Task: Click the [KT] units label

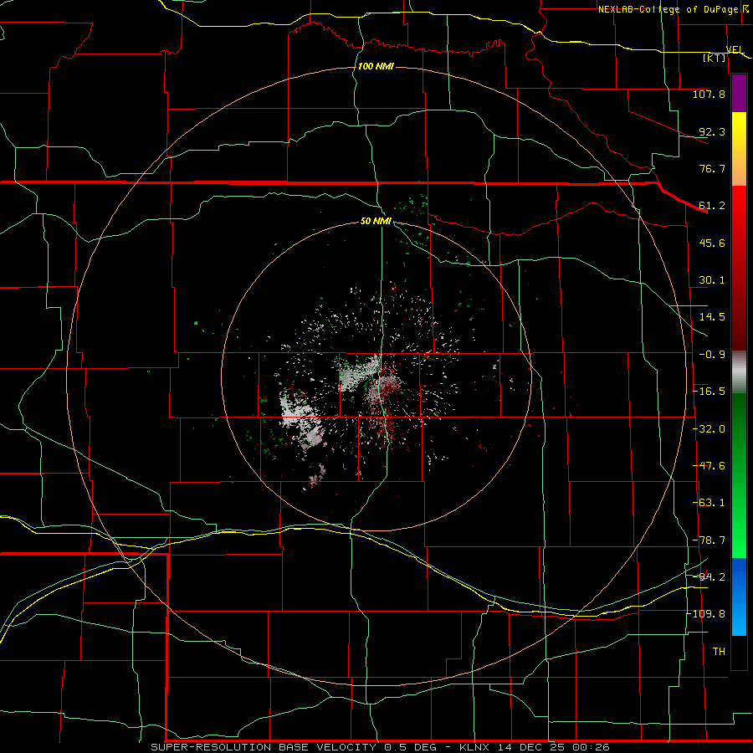Action: pos(715,58)
